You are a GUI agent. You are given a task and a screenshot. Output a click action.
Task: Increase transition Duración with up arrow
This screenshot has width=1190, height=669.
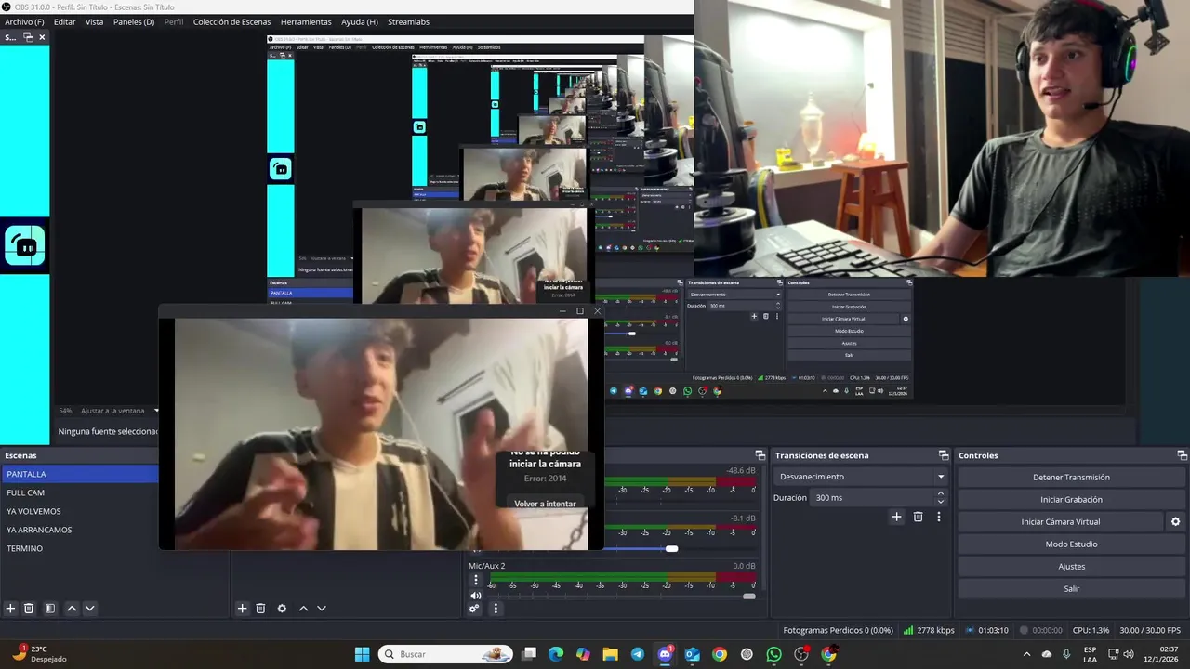(941, 493)
